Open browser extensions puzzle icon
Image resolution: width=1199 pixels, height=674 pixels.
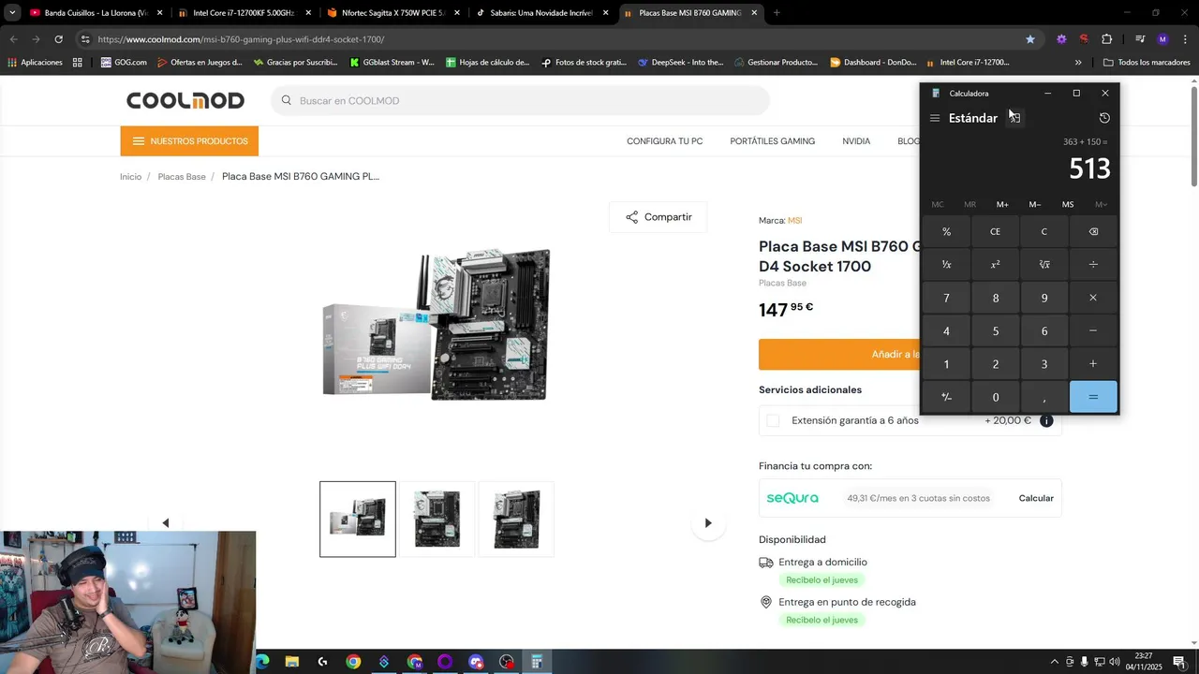pos(1106,39)
